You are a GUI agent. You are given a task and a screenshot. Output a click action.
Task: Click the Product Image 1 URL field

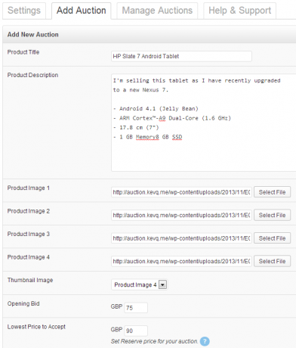coord(181,192)
